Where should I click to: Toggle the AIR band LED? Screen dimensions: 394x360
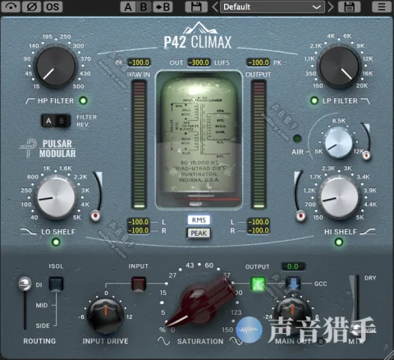(297, 139)
